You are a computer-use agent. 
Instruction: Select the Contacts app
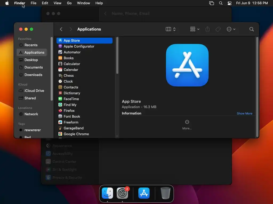pyautogui.click(x=85, y=87)
